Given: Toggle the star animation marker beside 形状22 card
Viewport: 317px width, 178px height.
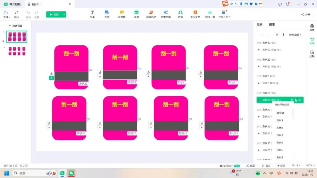Looking at the screenshot, I should 51,78.
